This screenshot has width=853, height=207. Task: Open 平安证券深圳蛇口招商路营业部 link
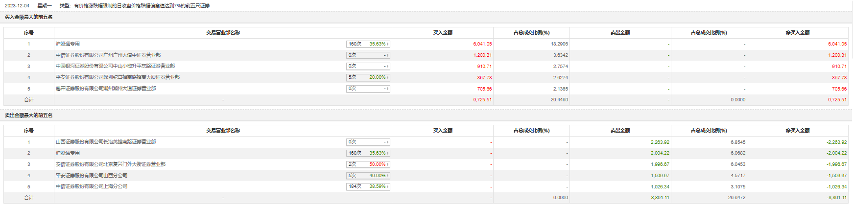click(x=118, y=77)
